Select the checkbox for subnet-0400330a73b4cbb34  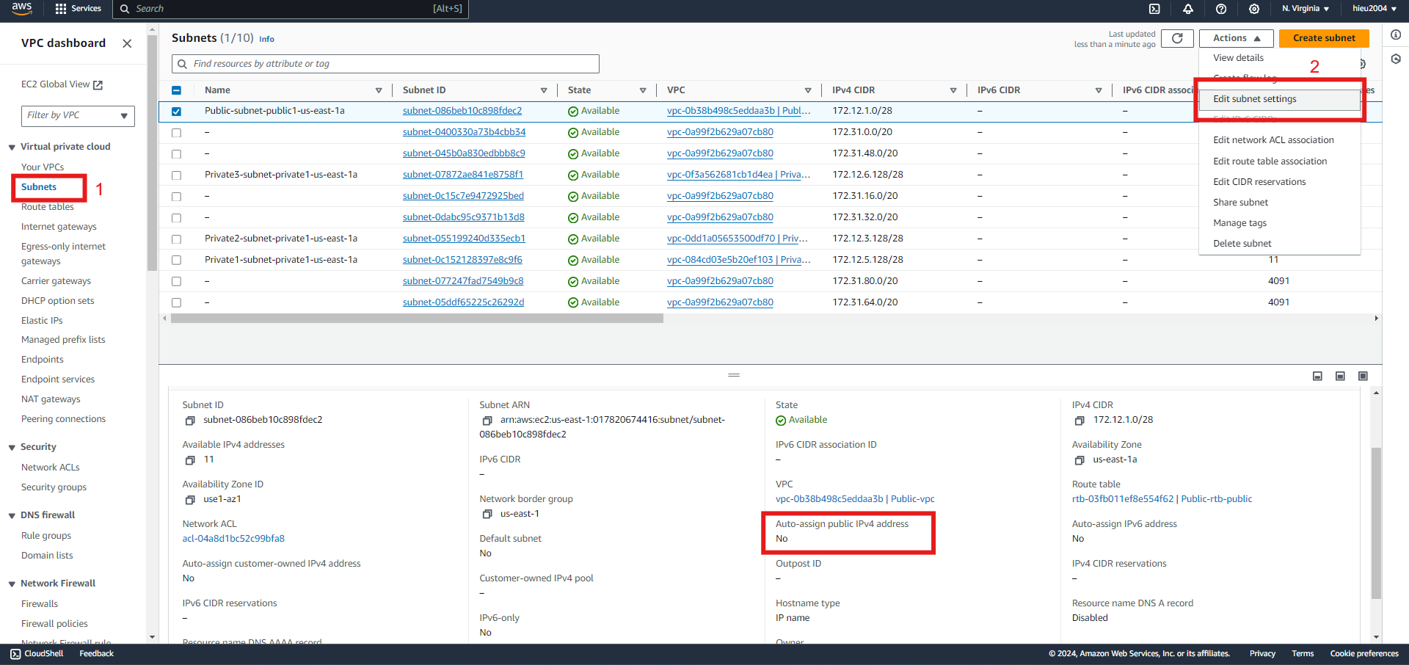pos(176,133)
